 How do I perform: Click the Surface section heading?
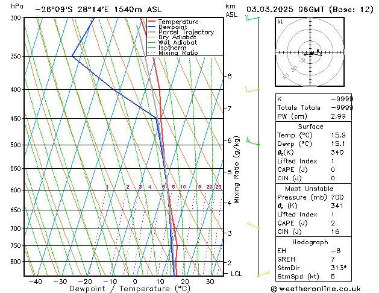pyautogui.click(x=310, y=127)
